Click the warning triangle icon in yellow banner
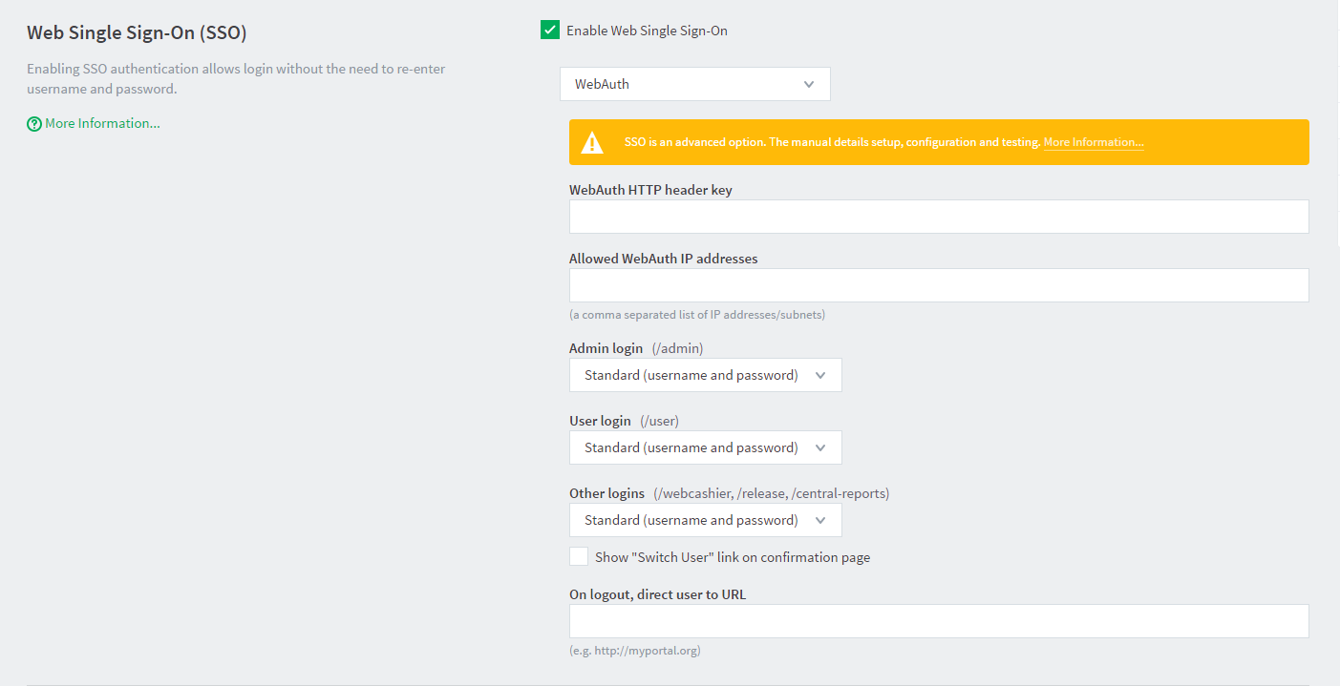This screenshot has height=686, width=1340. (x=593, y=143)
